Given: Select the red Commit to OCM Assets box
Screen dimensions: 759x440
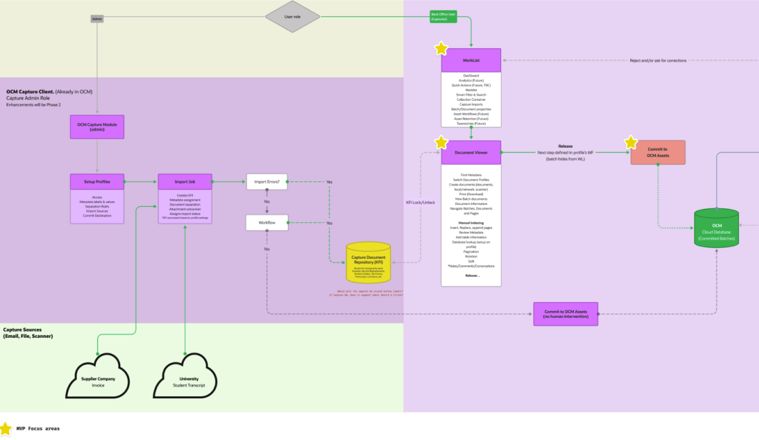Looking at the screenshot, I should (657, 152).
